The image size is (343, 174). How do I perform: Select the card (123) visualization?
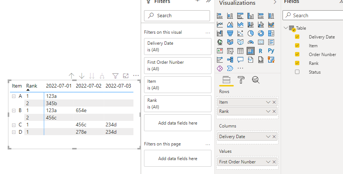(261, 42)
